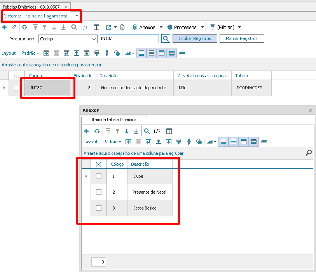Open the Padrão layout dropdown in main Layout bar
Image resolution: width=316 pixels, height=272 pixels.
coord(30,53)
